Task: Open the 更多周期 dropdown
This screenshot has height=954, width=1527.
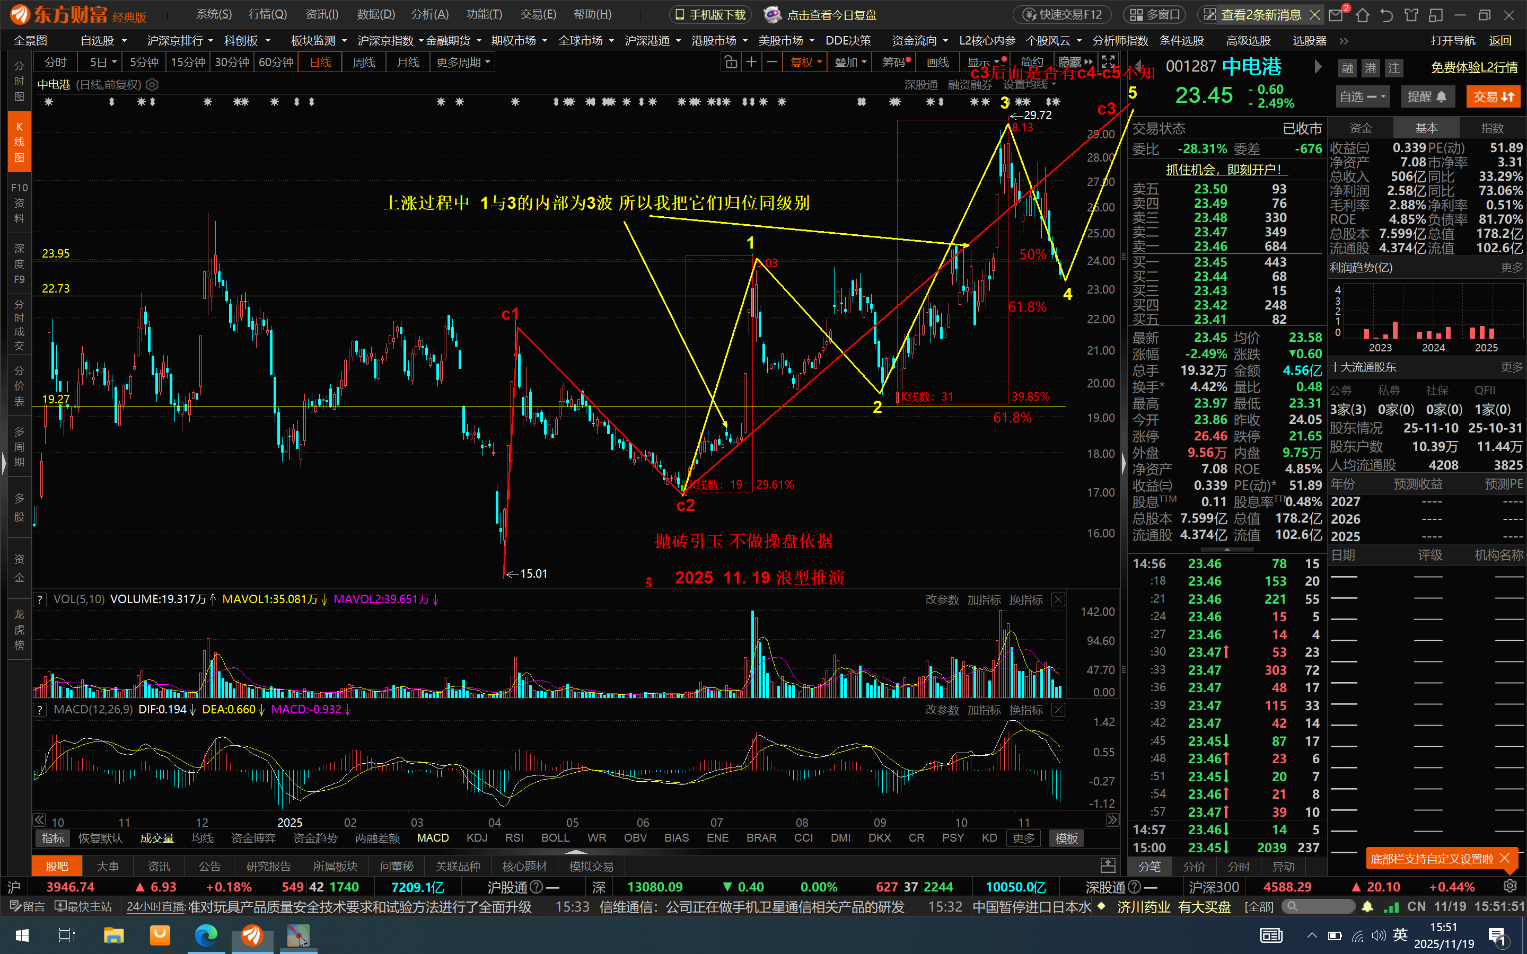Action: pos(462,63)
